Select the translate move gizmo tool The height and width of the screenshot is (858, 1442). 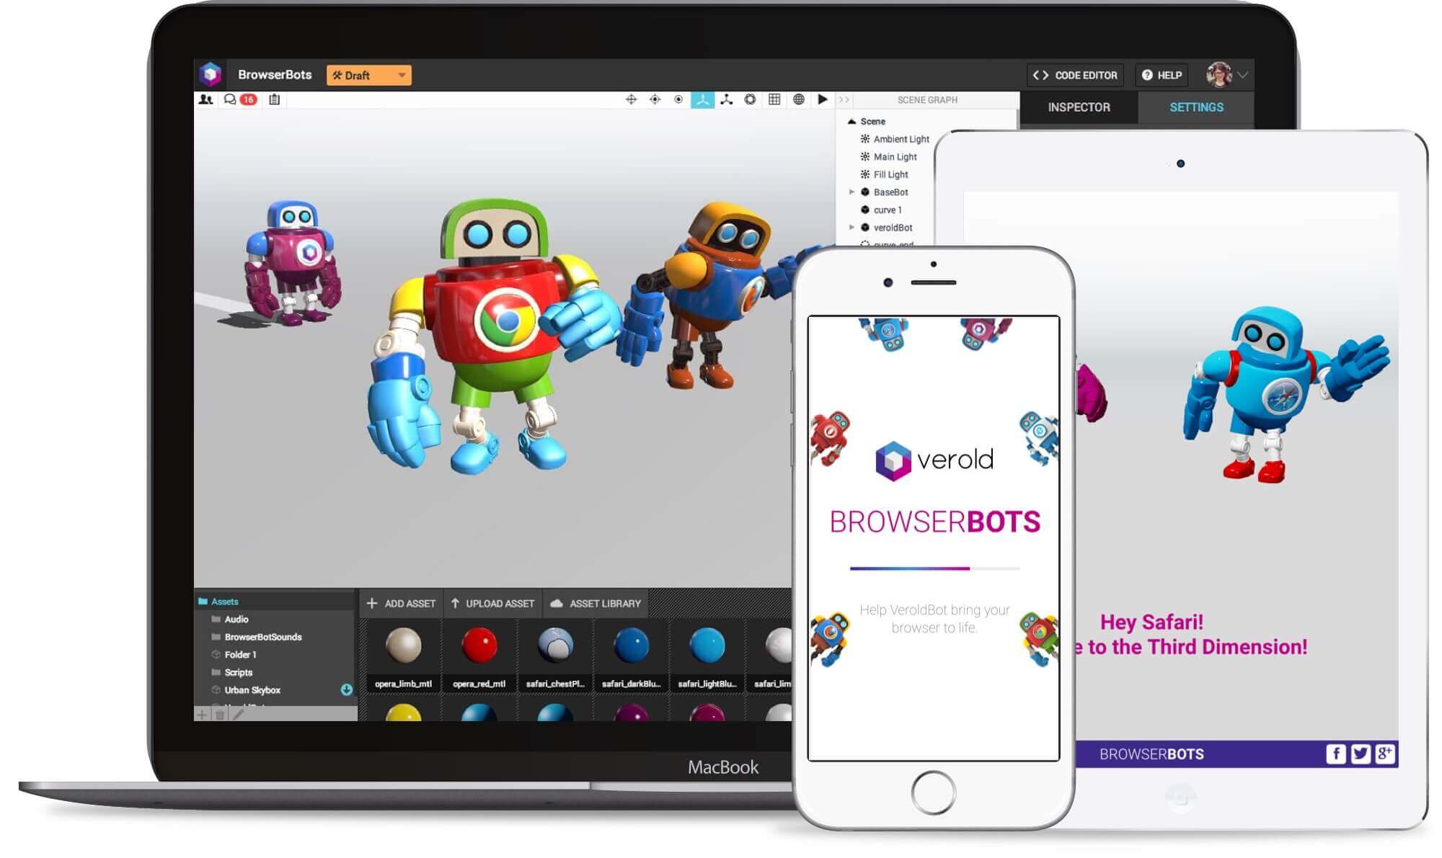[631, 99]
